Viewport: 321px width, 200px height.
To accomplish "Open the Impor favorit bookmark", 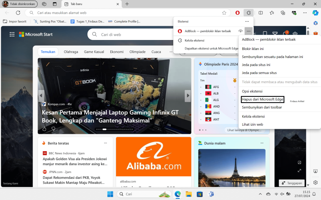I will (x=15, y=22).
